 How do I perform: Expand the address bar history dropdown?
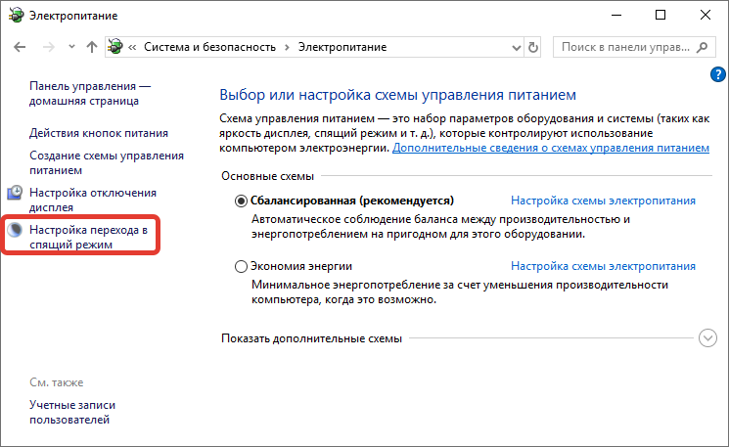point(516,47)
